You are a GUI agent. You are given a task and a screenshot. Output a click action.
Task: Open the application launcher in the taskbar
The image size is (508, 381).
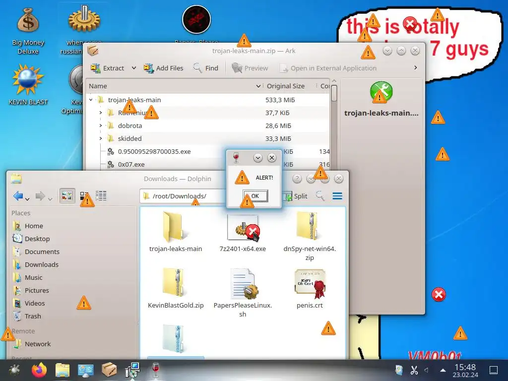(14, 370)
